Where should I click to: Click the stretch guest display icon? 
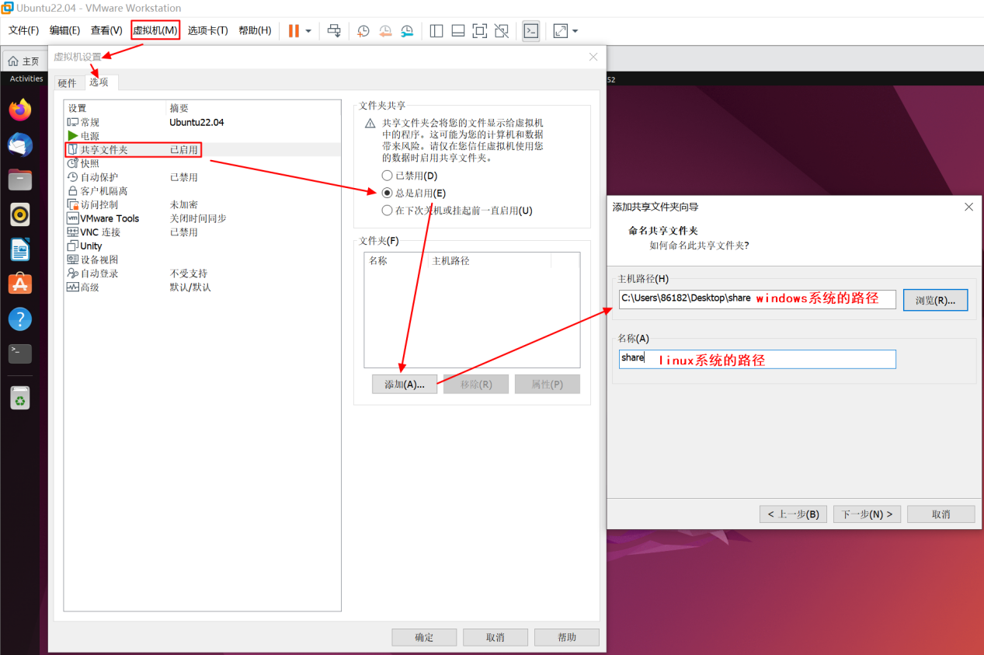point(561,31)
